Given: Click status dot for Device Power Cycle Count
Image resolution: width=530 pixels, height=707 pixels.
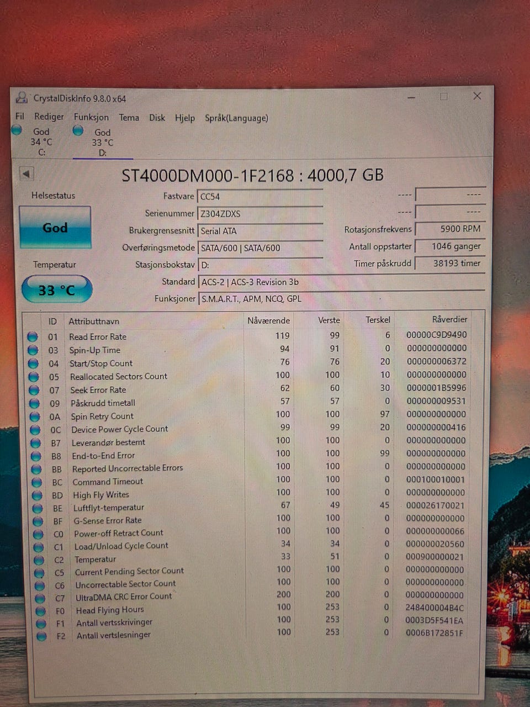Looking at the screenshot, I should [35, 430].
